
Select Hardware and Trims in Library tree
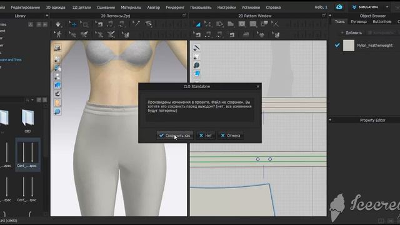(x=10, y=60)
